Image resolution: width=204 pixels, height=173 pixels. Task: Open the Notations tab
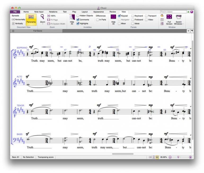(x=53, y=12)
